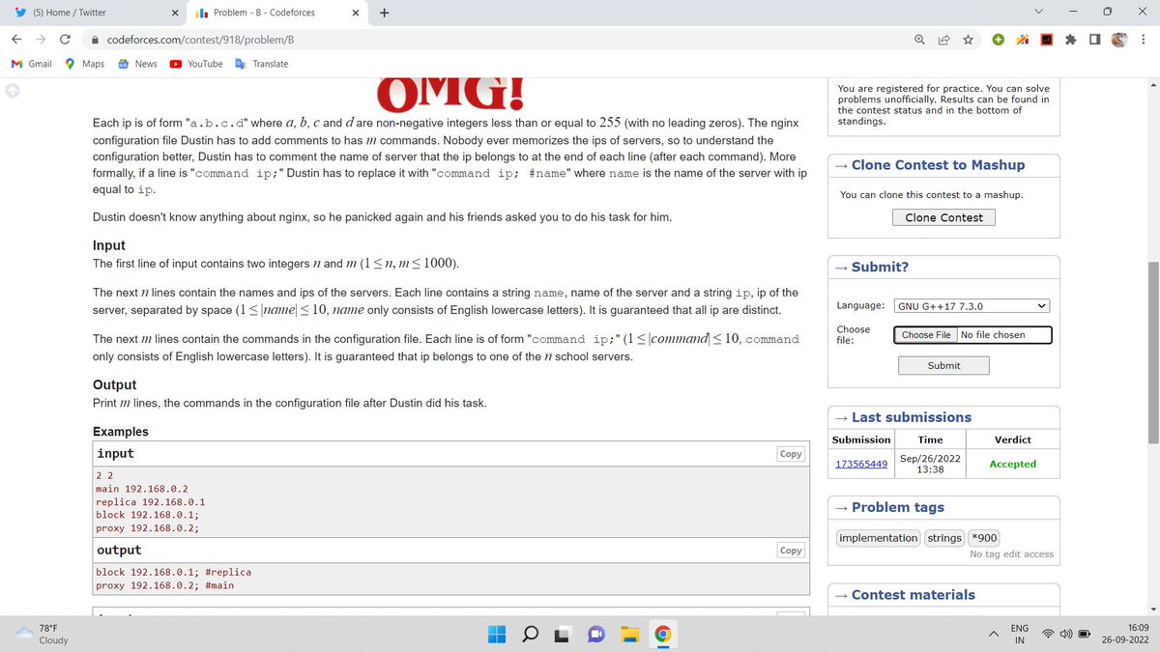Click the Chrome icon on the taskbar

663,635
